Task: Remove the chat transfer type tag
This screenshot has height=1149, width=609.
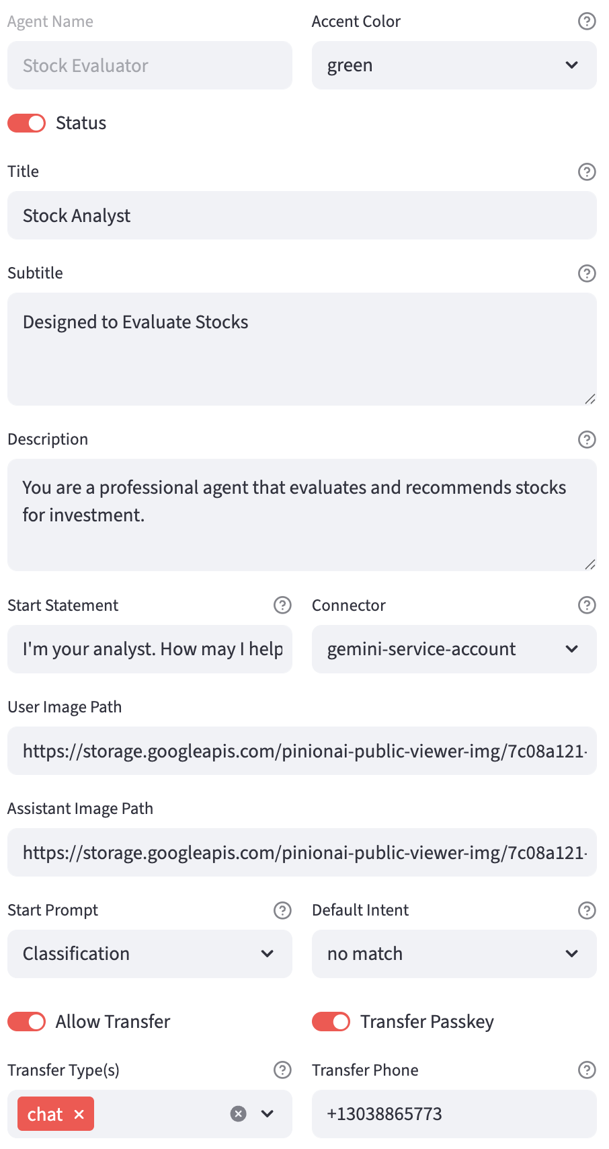Action: 79,1114
